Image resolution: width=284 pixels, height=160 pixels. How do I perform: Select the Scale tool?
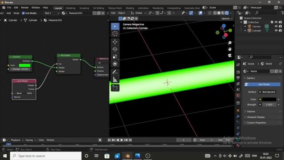tap(115, 56)
